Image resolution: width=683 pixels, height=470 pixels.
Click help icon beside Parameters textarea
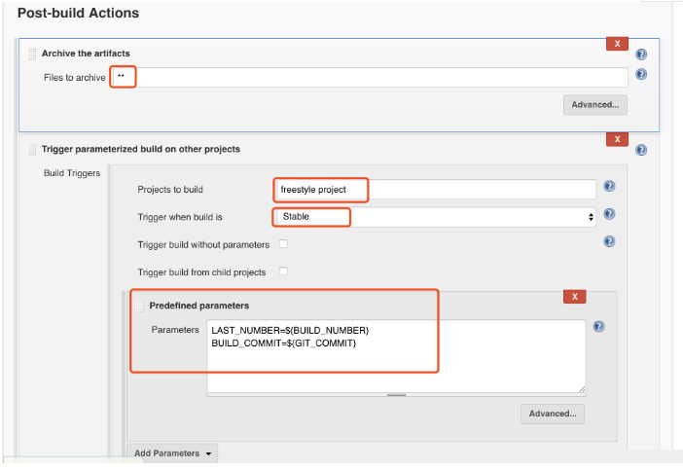click(x=599, y=327)
